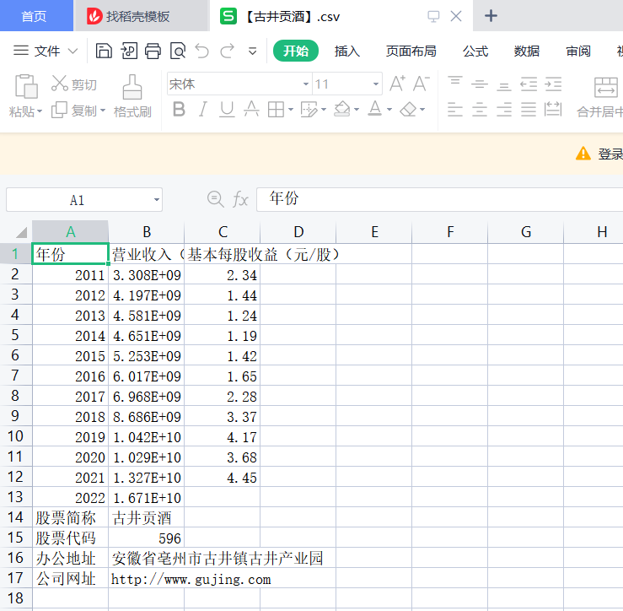Image resolution: width=623 pixels, height=611 pixels.
Task: Click the Clear eraser icon
Action: [408, 110]
